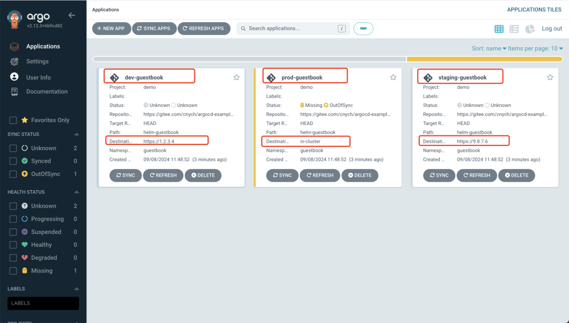Refresh the prod-guestbook app
Viewport: 569px width, 323px height.
click(x=320, y=175)
